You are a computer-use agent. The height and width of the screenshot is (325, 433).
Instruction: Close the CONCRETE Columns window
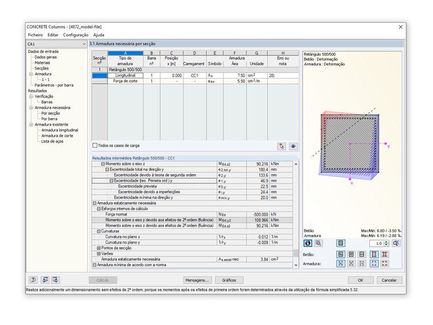pos(401,27)
